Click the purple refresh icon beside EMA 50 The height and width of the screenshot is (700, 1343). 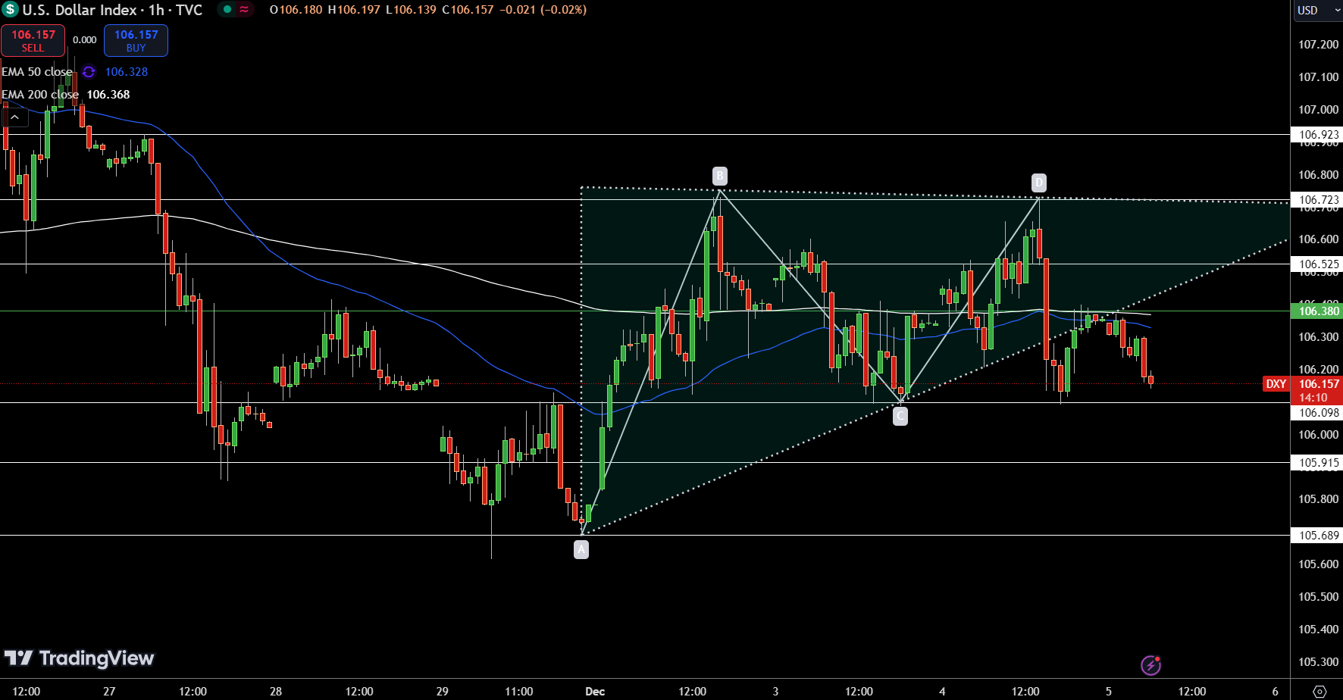(89, 72)
